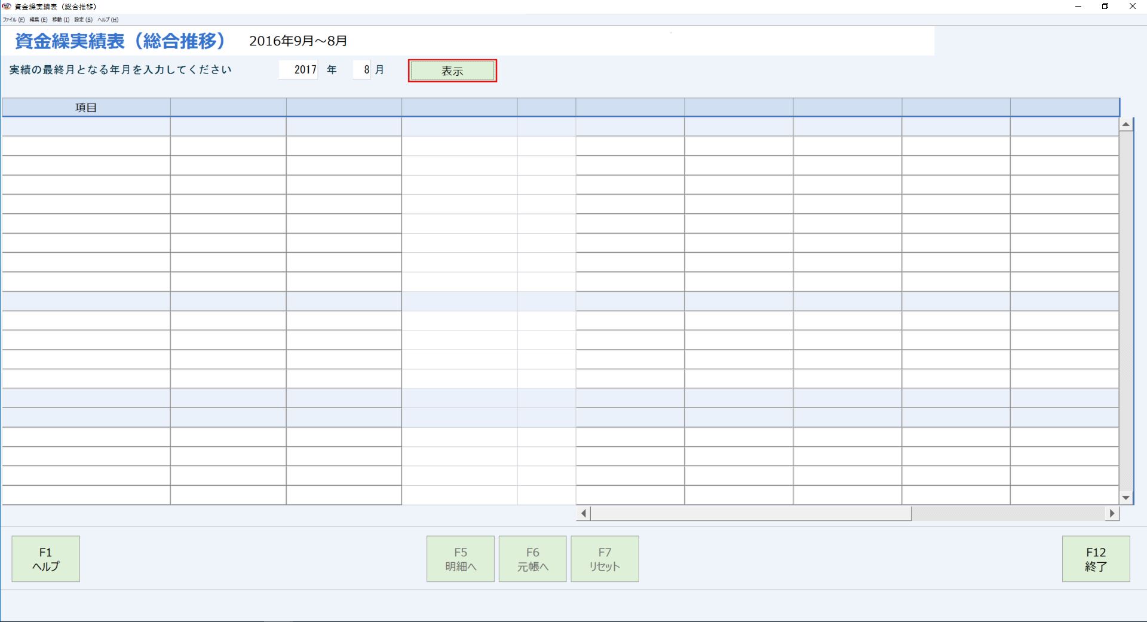The width and height of the screenshot is (1147, 622).
Task: Click the vertical scrollbar down arrow
Action: point(1126,498)
